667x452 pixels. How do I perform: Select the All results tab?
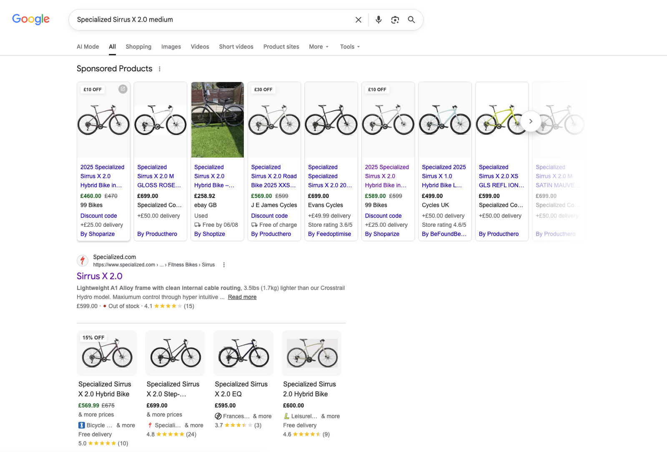coord(112,47)
